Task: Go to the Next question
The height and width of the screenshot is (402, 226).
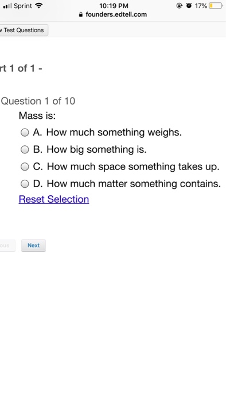Action: (33, 245)
